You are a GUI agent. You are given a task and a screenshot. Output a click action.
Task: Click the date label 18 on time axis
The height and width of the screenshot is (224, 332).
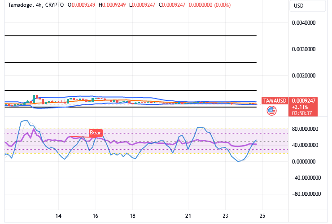[132, 216]
